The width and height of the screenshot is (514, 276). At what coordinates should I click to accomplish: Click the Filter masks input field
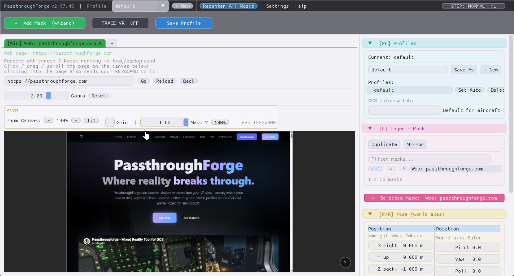pyautogui.click(x=429, y=159)
